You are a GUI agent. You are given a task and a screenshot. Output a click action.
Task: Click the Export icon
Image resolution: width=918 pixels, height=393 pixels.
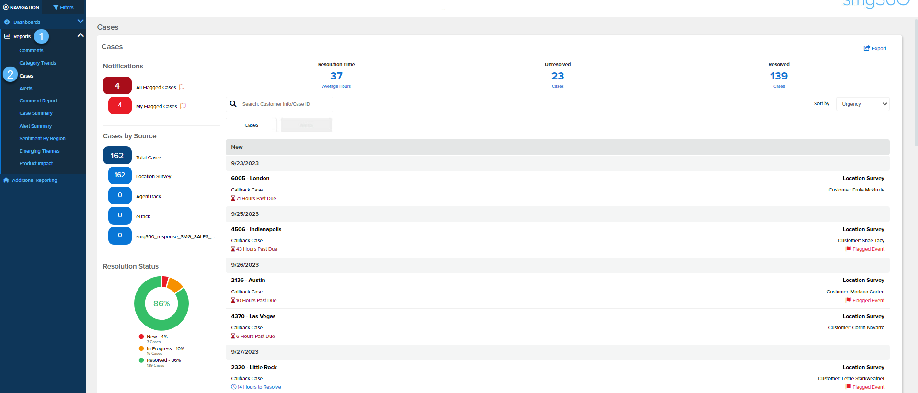point(866,48)
